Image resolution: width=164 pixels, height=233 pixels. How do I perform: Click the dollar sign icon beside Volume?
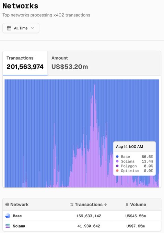(x=127, y=205)
